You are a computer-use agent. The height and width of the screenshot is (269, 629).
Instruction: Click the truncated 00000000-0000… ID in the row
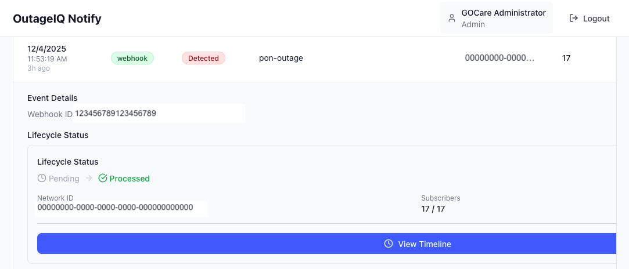[499, 58]
